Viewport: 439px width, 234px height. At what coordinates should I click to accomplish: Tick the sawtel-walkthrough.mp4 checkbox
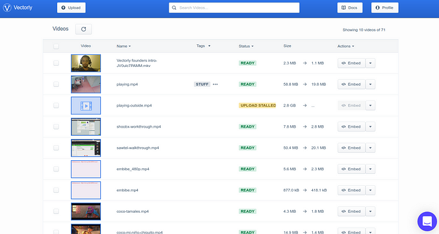click(x=56, y=148)
